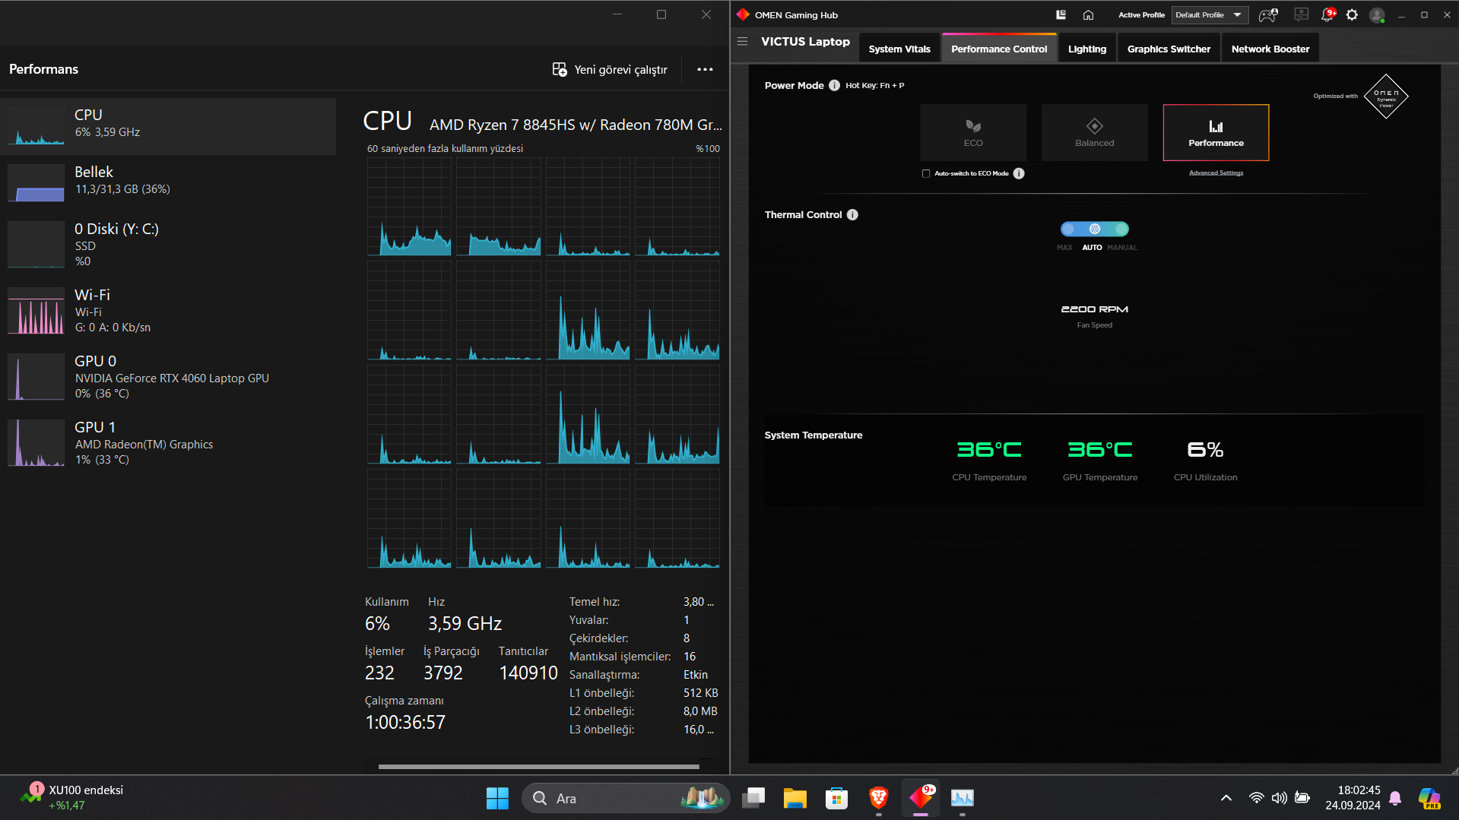Switch to System Vitals tab
Image resolution: width=1459 pixels, height=820 pixels.
coord(899,49)
